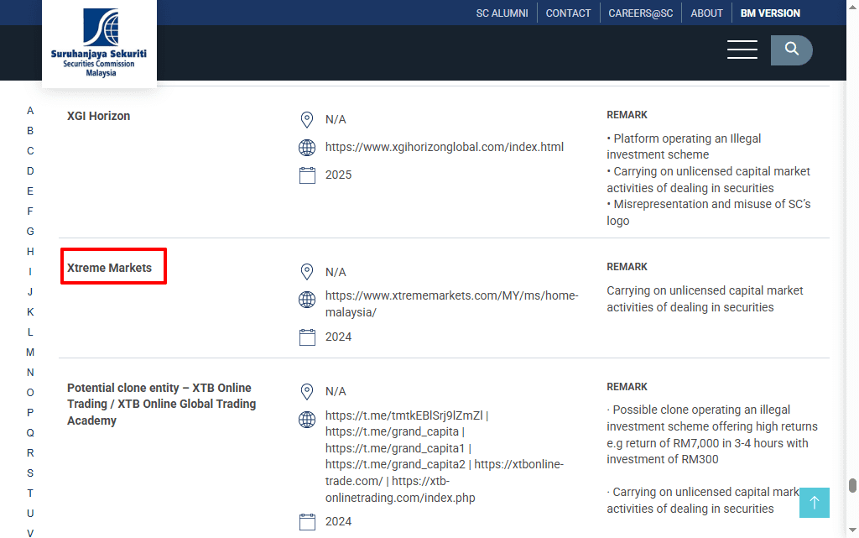Screen dimensions: 859x538
Task: Open the hamburger navigation menu
Action: coord(742,50)
